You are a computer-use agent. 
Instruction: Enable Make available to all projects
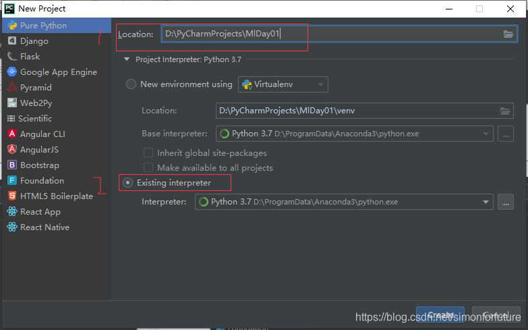coord(148,167)
